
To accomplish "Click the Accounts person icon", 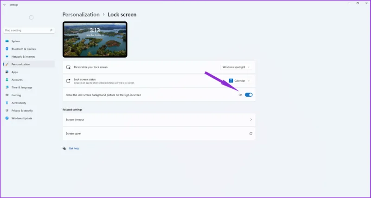I will pos(7,80).
